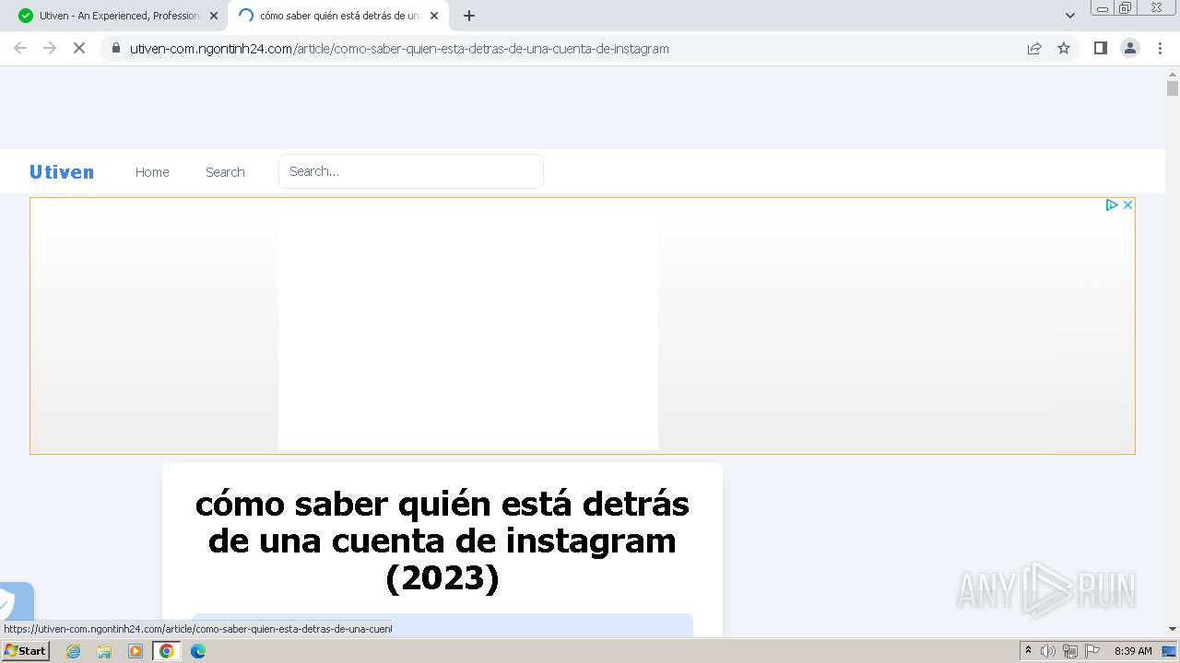Viewport: 1180px width, 663px height.
Task: Select the Chrome taskbar icon
Action: coord(167,651)
